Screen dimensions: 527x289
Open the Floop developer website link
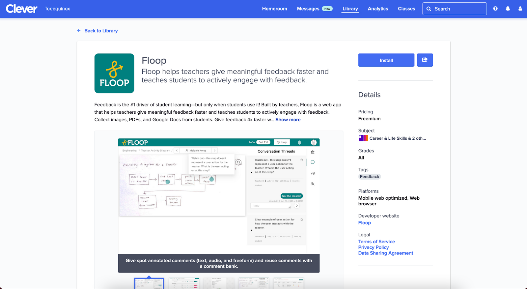tap(364, 223)
